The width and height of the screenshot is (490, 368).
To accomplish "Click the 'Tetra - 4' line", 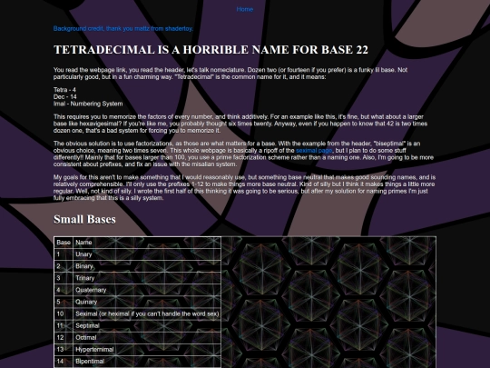I will click(x=64, y=90).
